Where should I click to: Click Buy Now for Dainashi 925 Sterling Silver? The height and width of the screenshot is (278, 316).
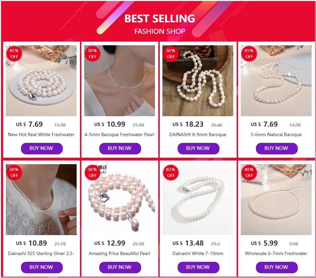point(42,268)
